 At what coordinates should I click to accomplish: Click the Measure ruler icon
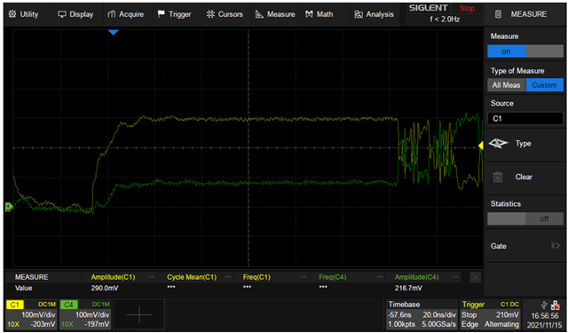pos(259,14)
